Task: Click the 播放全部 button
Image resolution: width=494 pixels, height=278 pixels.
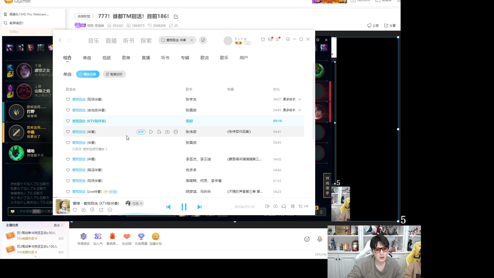Action: (88, 74)
